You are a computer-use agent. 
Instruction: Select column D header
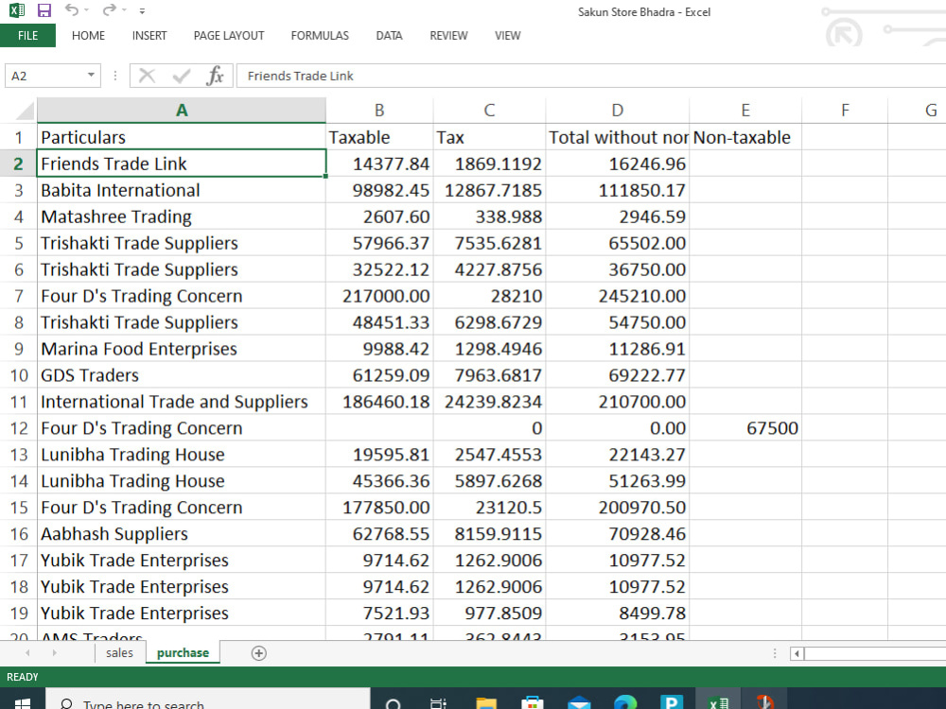pos(617,111)
